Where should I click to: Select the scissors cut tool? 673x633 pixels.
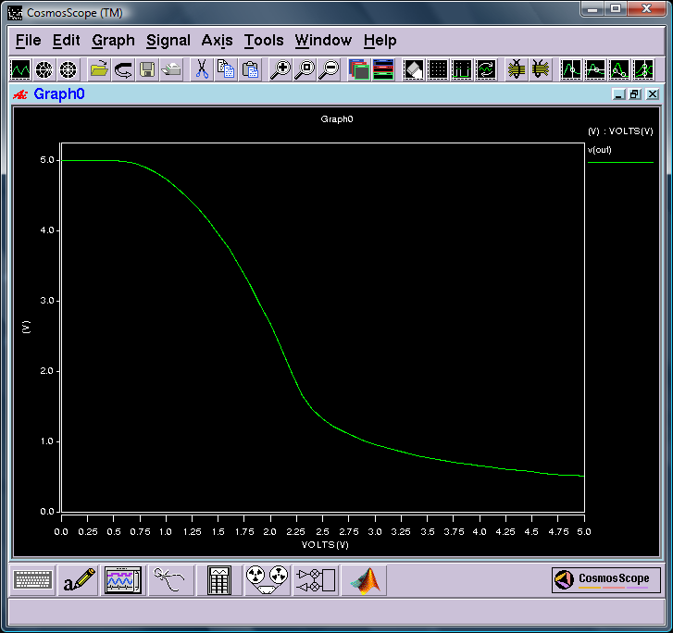[x=201, y=69]
